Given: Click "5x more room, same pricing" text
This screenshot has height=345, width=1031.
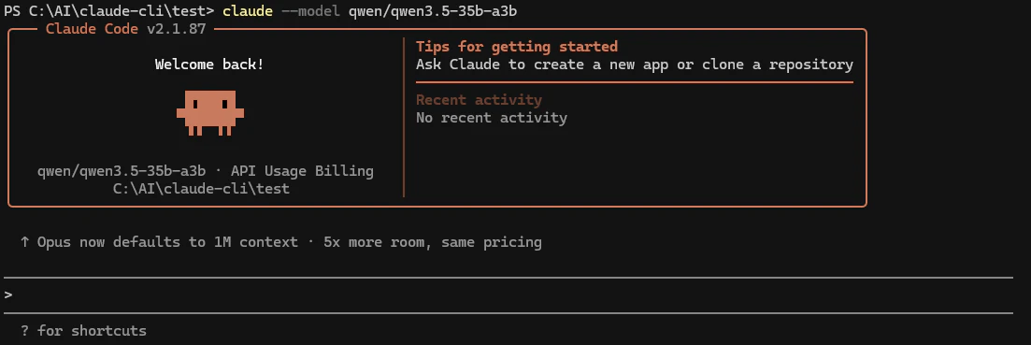Looking at the screenshot, I should pos(433,242).
